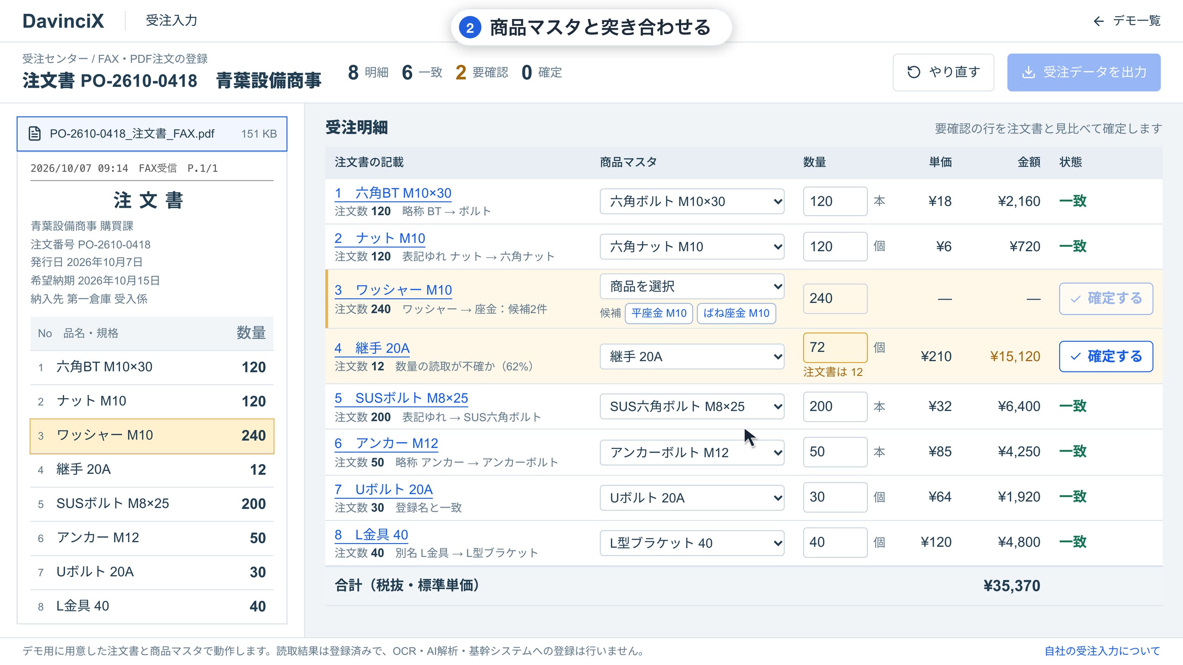Screen dimensions: 1183x665
Task: Click the 6 一致 counter
Action: [x=422, y=73]
